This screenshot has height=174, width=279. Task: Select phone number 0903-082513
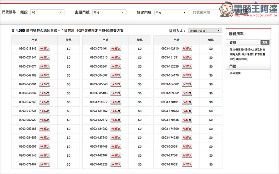point(99,57)
